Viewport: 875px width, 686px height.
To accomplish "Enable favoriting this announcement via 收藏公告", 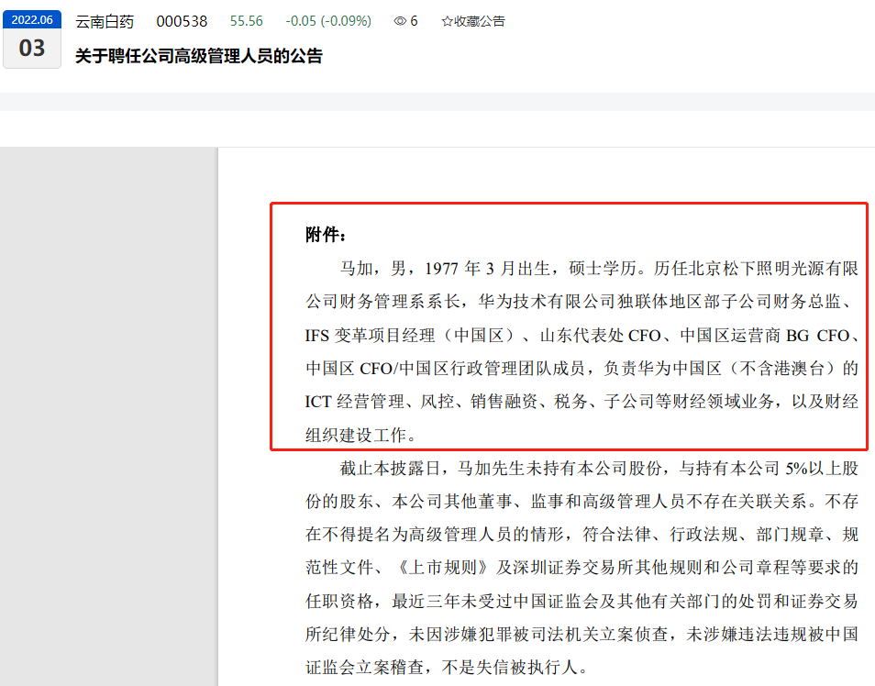I will coord(472,20).
